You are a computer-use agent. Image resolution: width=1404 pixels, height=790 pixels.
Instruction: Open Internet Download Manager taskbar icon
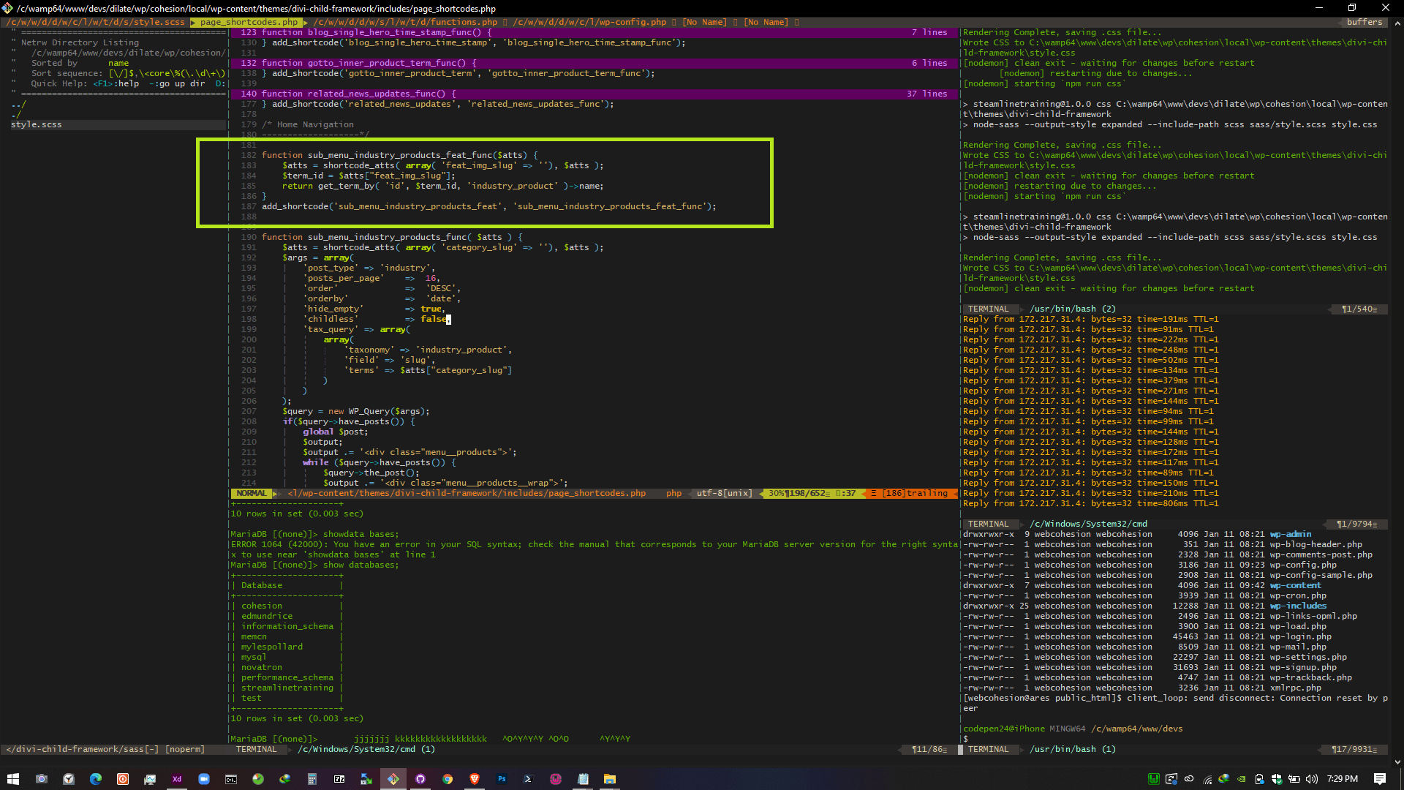285,779
